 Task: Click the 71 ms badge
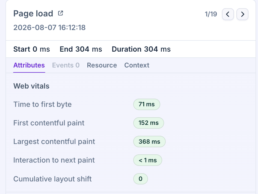point(147,104)
